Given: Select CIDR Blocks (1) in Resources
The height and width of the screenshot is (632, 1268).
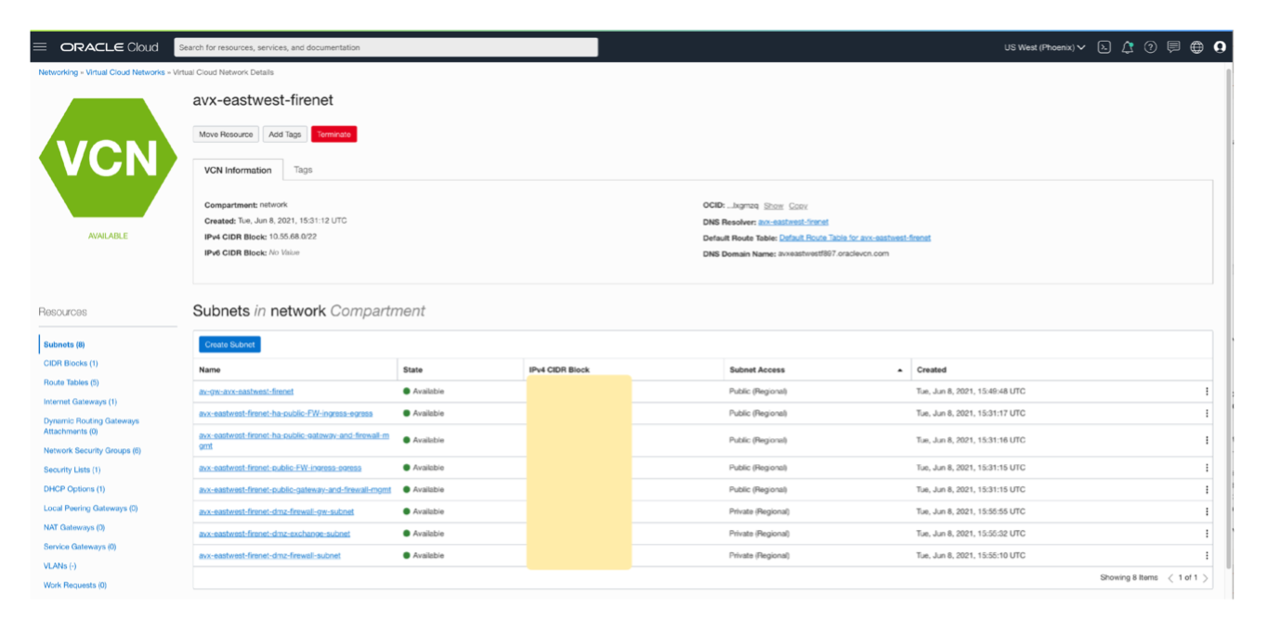Looking at the screenshot, I should (x=71, y=364).
